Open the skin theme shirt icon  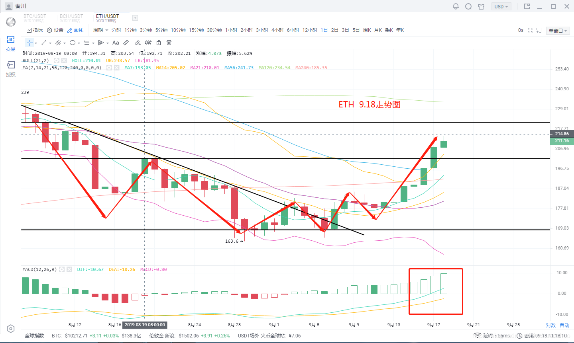(481, 6)
